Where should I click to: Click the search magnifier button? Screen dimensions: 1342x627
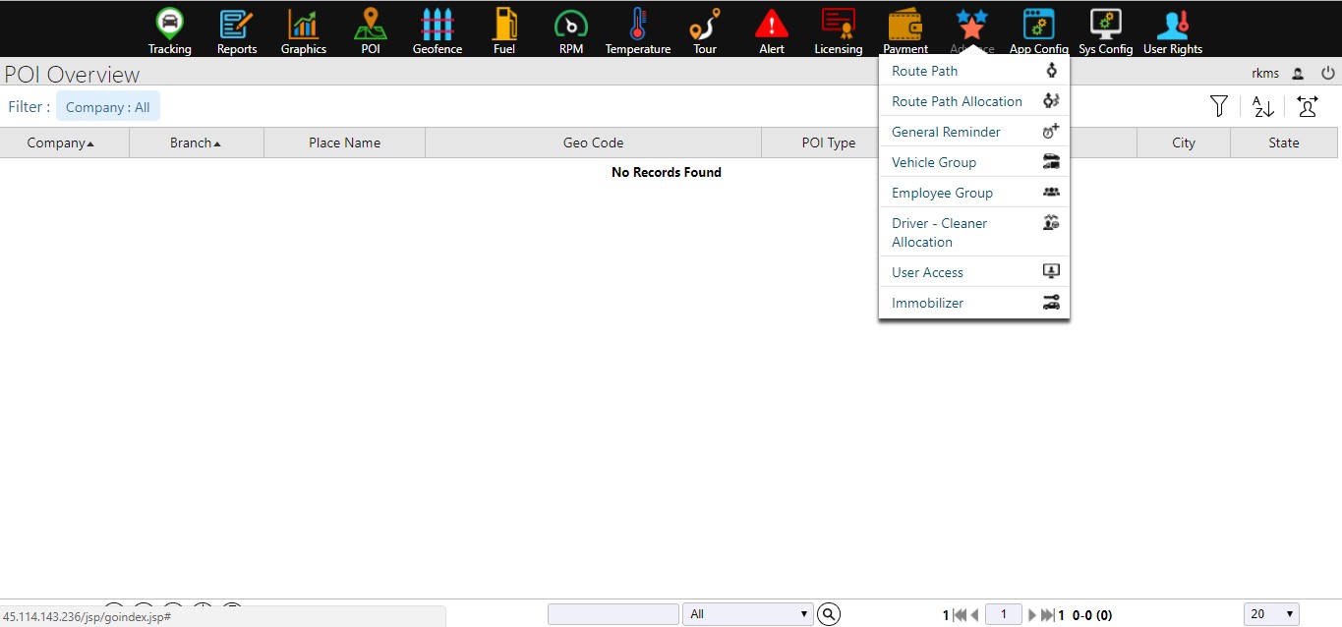pos(829,614)
